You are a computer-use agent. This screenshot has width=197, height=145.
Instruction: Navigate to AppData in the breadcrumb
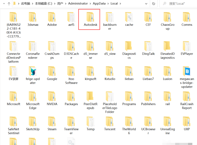pos(99,4)
